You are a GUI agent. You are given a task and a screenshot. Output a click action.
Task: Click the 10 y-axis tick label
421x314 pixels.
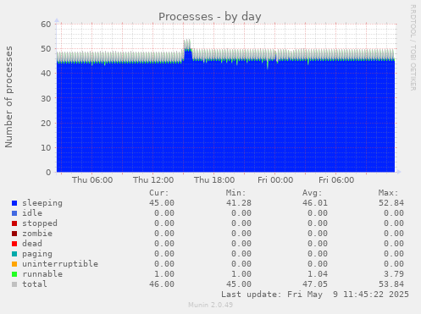coord(46,147)
